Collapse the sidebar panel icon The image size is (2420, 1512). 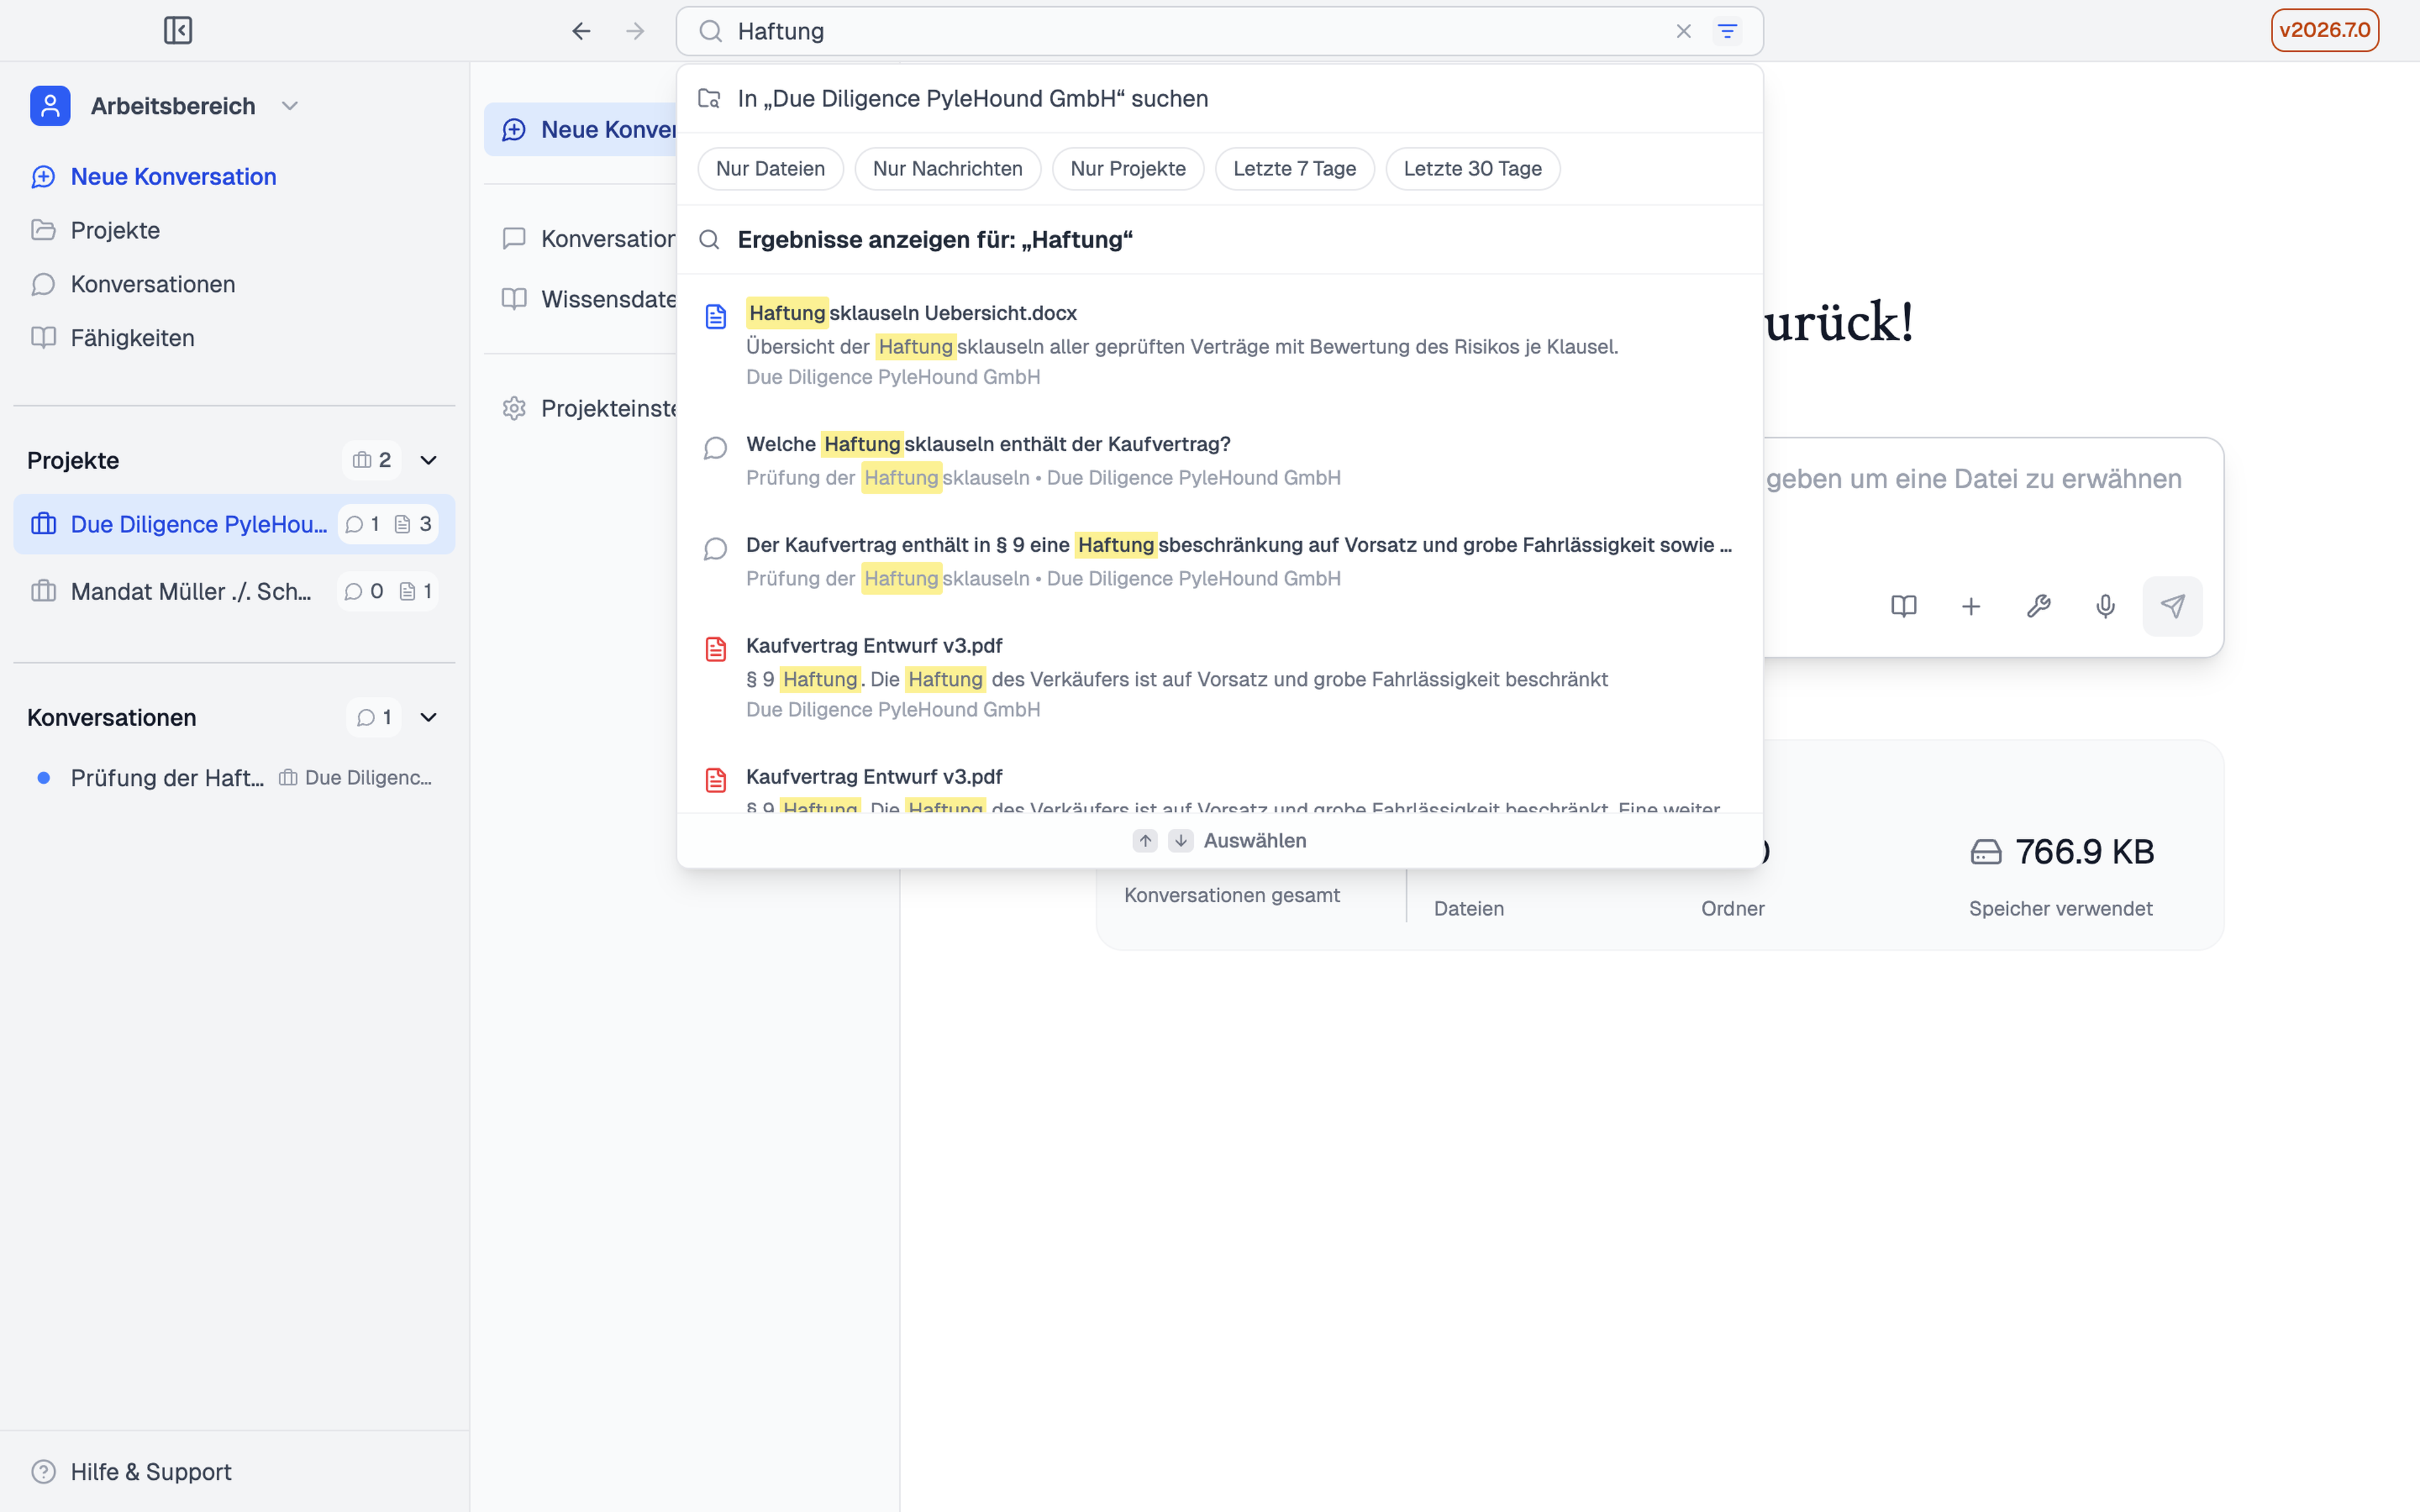pos(178,31)
